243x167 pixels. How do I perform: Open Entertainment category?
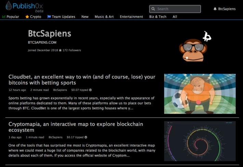pyautogui.click(x=131, y=17)
